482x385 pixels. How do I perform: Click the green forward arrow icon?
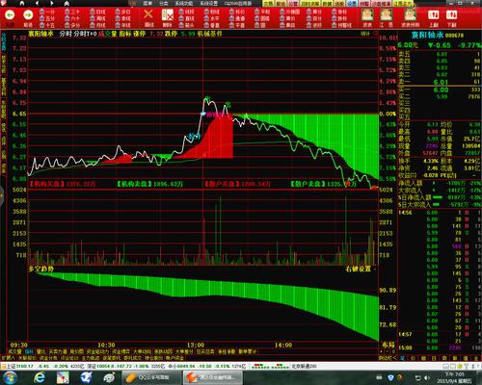coord(28,15)
